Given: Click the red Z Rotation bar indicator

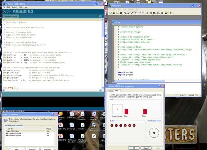Looking at the screenshot, I should click(x=145, y=112).
